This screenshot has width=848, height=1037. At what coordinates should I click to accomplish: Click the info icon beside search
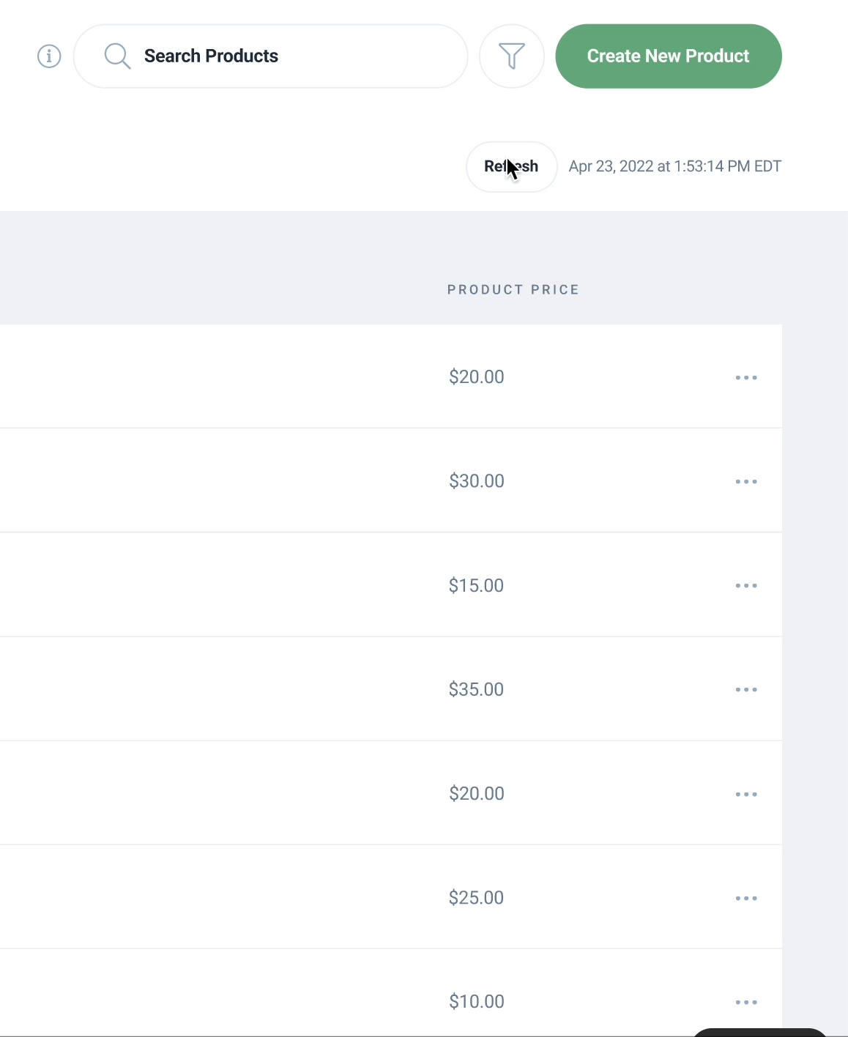pos(49,56)
